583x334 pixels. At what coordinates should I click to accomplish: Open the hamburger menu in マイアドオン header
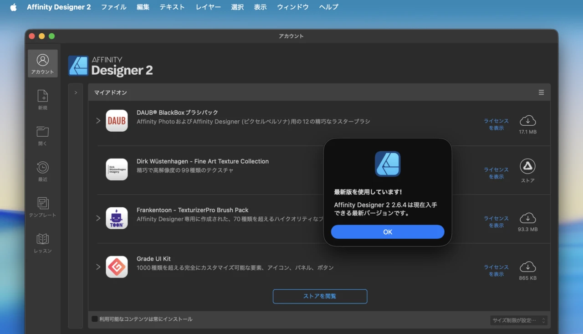click(x=541, y=92)
